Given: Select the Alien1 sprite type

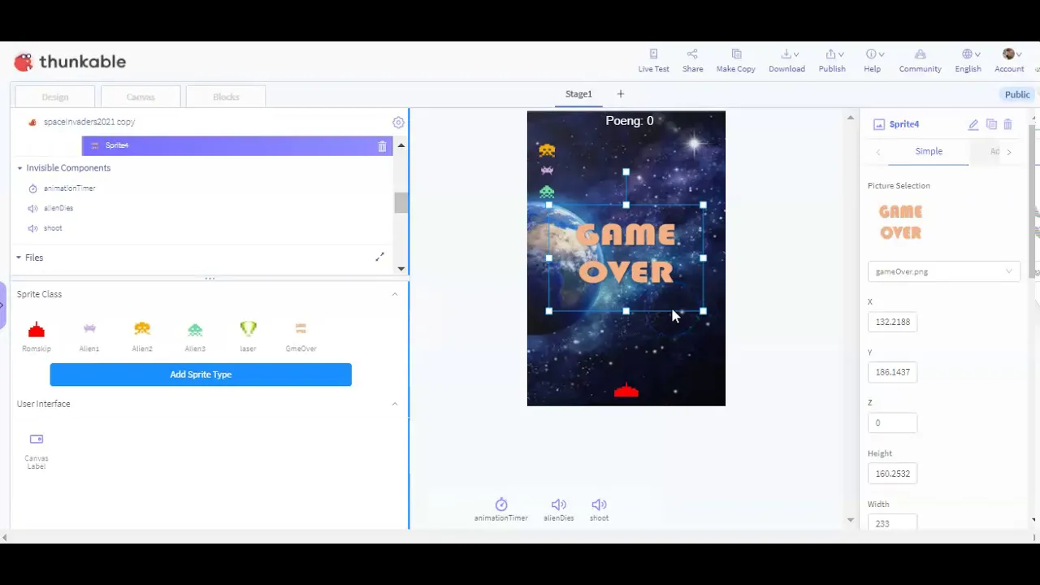Looking at the screenshot, I should (x=89, y=336).
